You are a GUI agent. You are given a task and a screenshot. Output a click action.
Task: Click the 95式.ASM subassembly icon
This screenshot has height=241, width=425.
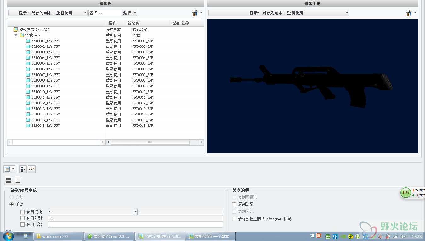(22, 35)
